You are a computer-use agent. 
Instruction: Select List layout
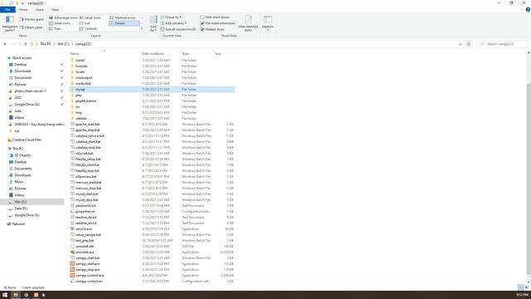(x=85, y=23)
